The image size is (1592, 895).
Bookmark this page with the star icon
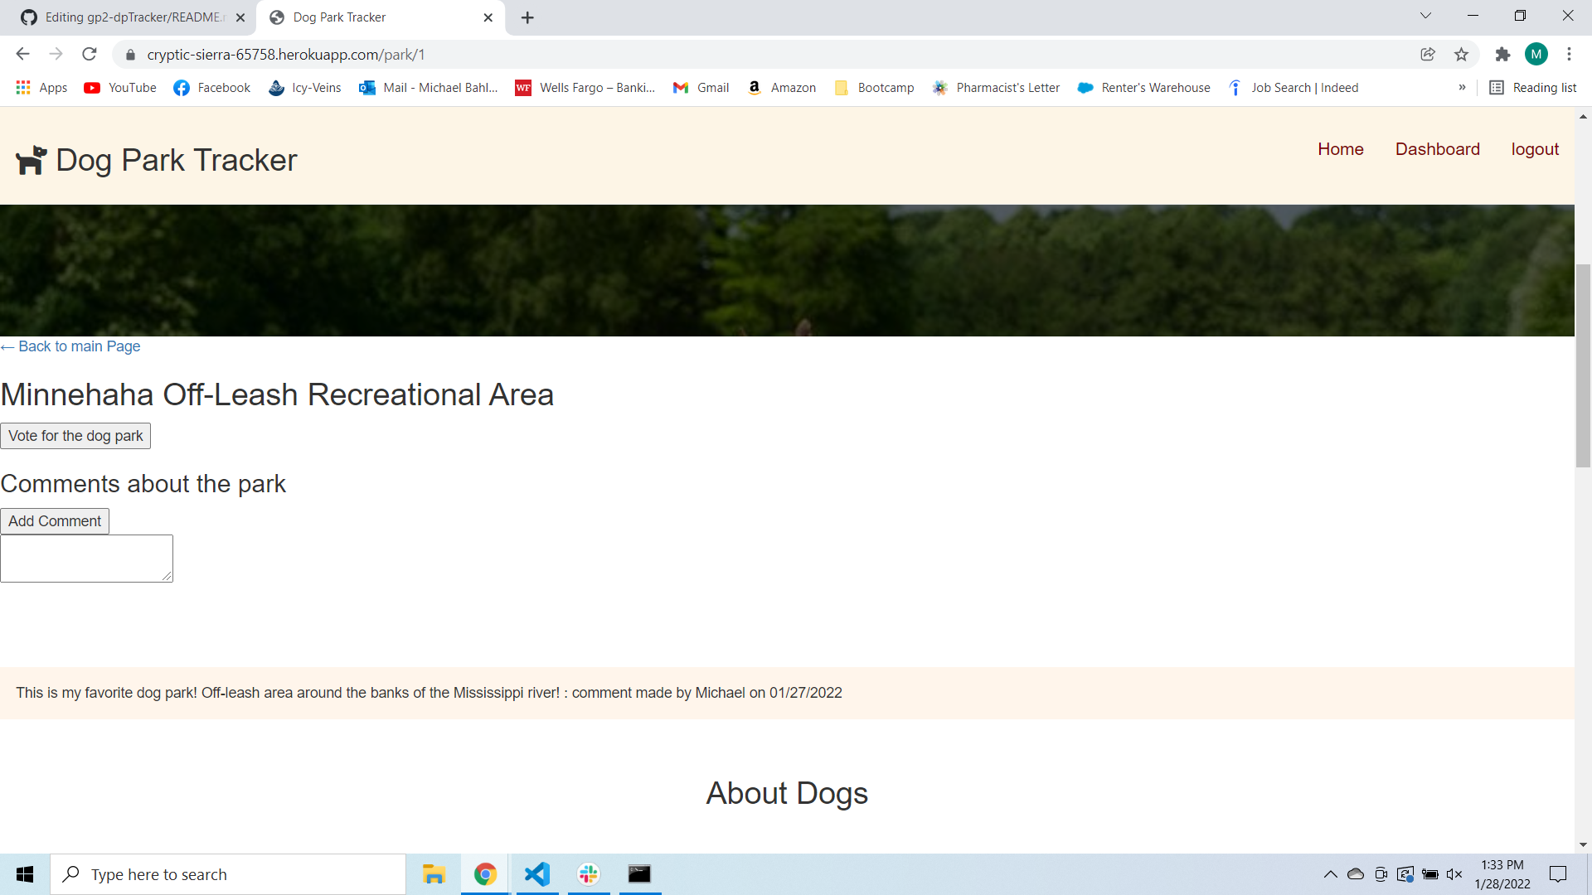coord(1461,55)
